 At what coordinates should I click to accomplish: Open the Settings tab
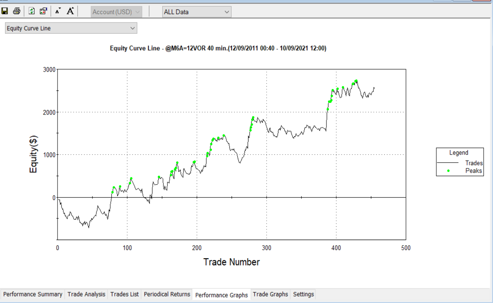304,294
